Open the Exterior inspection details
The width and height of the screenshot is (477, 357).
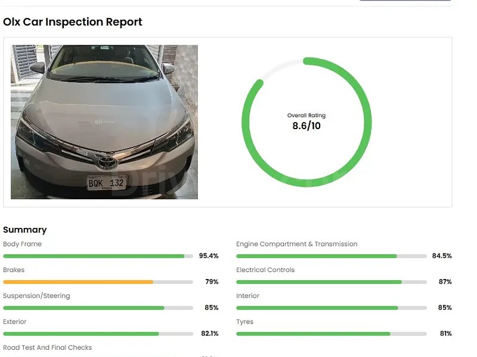16,322
